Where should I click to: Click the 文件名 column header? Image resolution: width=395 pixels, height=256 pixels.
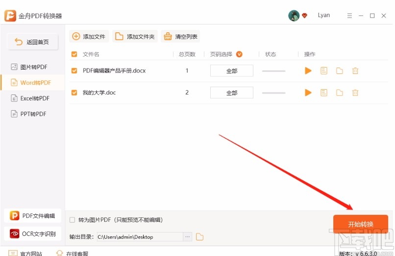[91, 54]
